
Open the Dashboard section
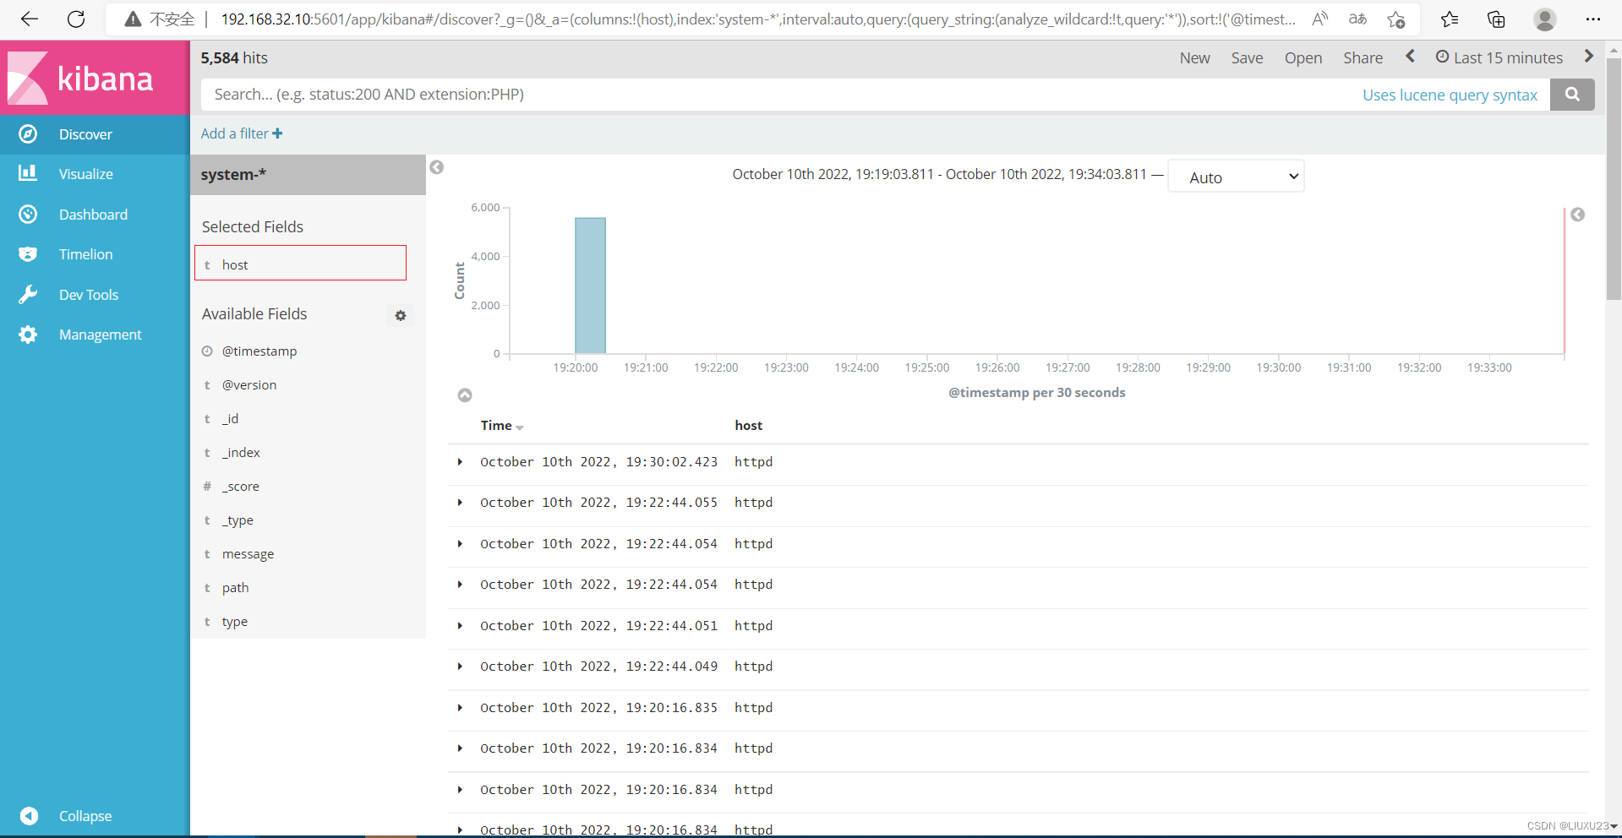tap(95, 215)
